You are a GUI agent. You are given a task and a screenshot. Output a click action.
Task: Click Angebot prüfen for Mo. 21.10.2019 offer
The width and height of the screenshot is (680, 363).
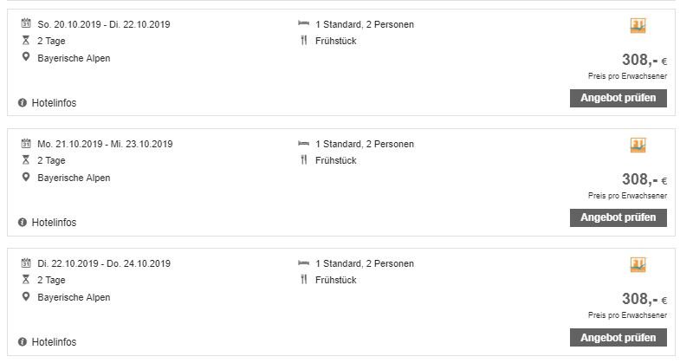618,217
